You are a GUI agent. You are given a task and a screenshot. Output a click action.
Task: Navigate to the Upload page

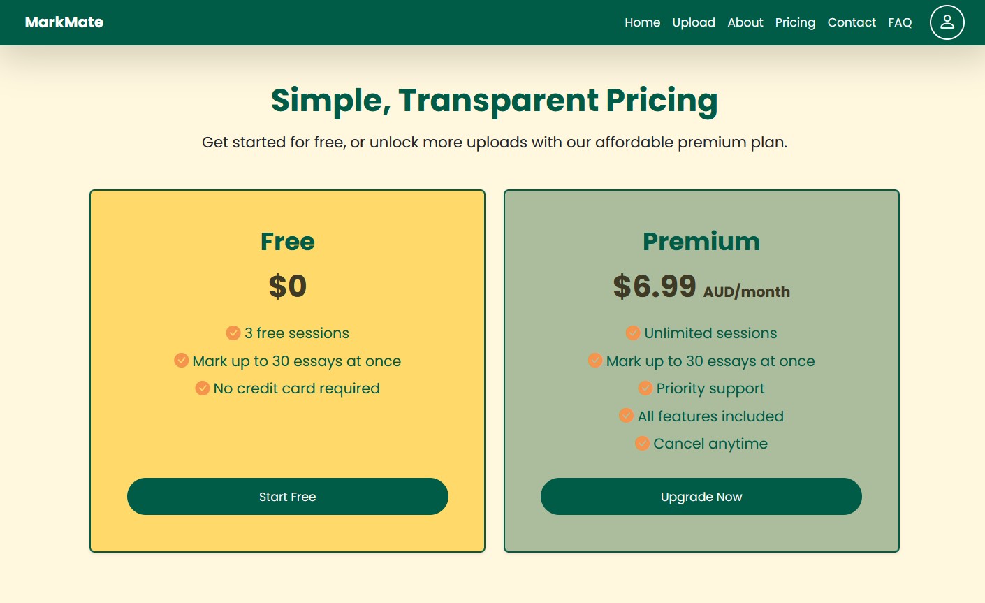point(694,22)
